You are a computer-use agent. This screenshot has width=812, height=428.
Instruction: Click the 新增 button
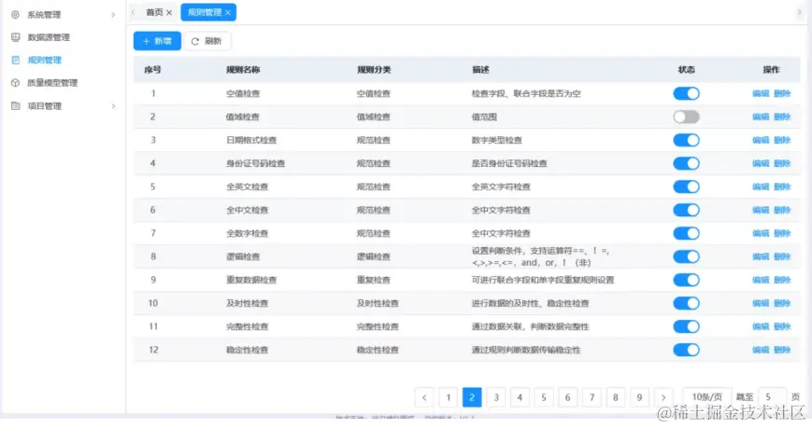coord(157,41)
